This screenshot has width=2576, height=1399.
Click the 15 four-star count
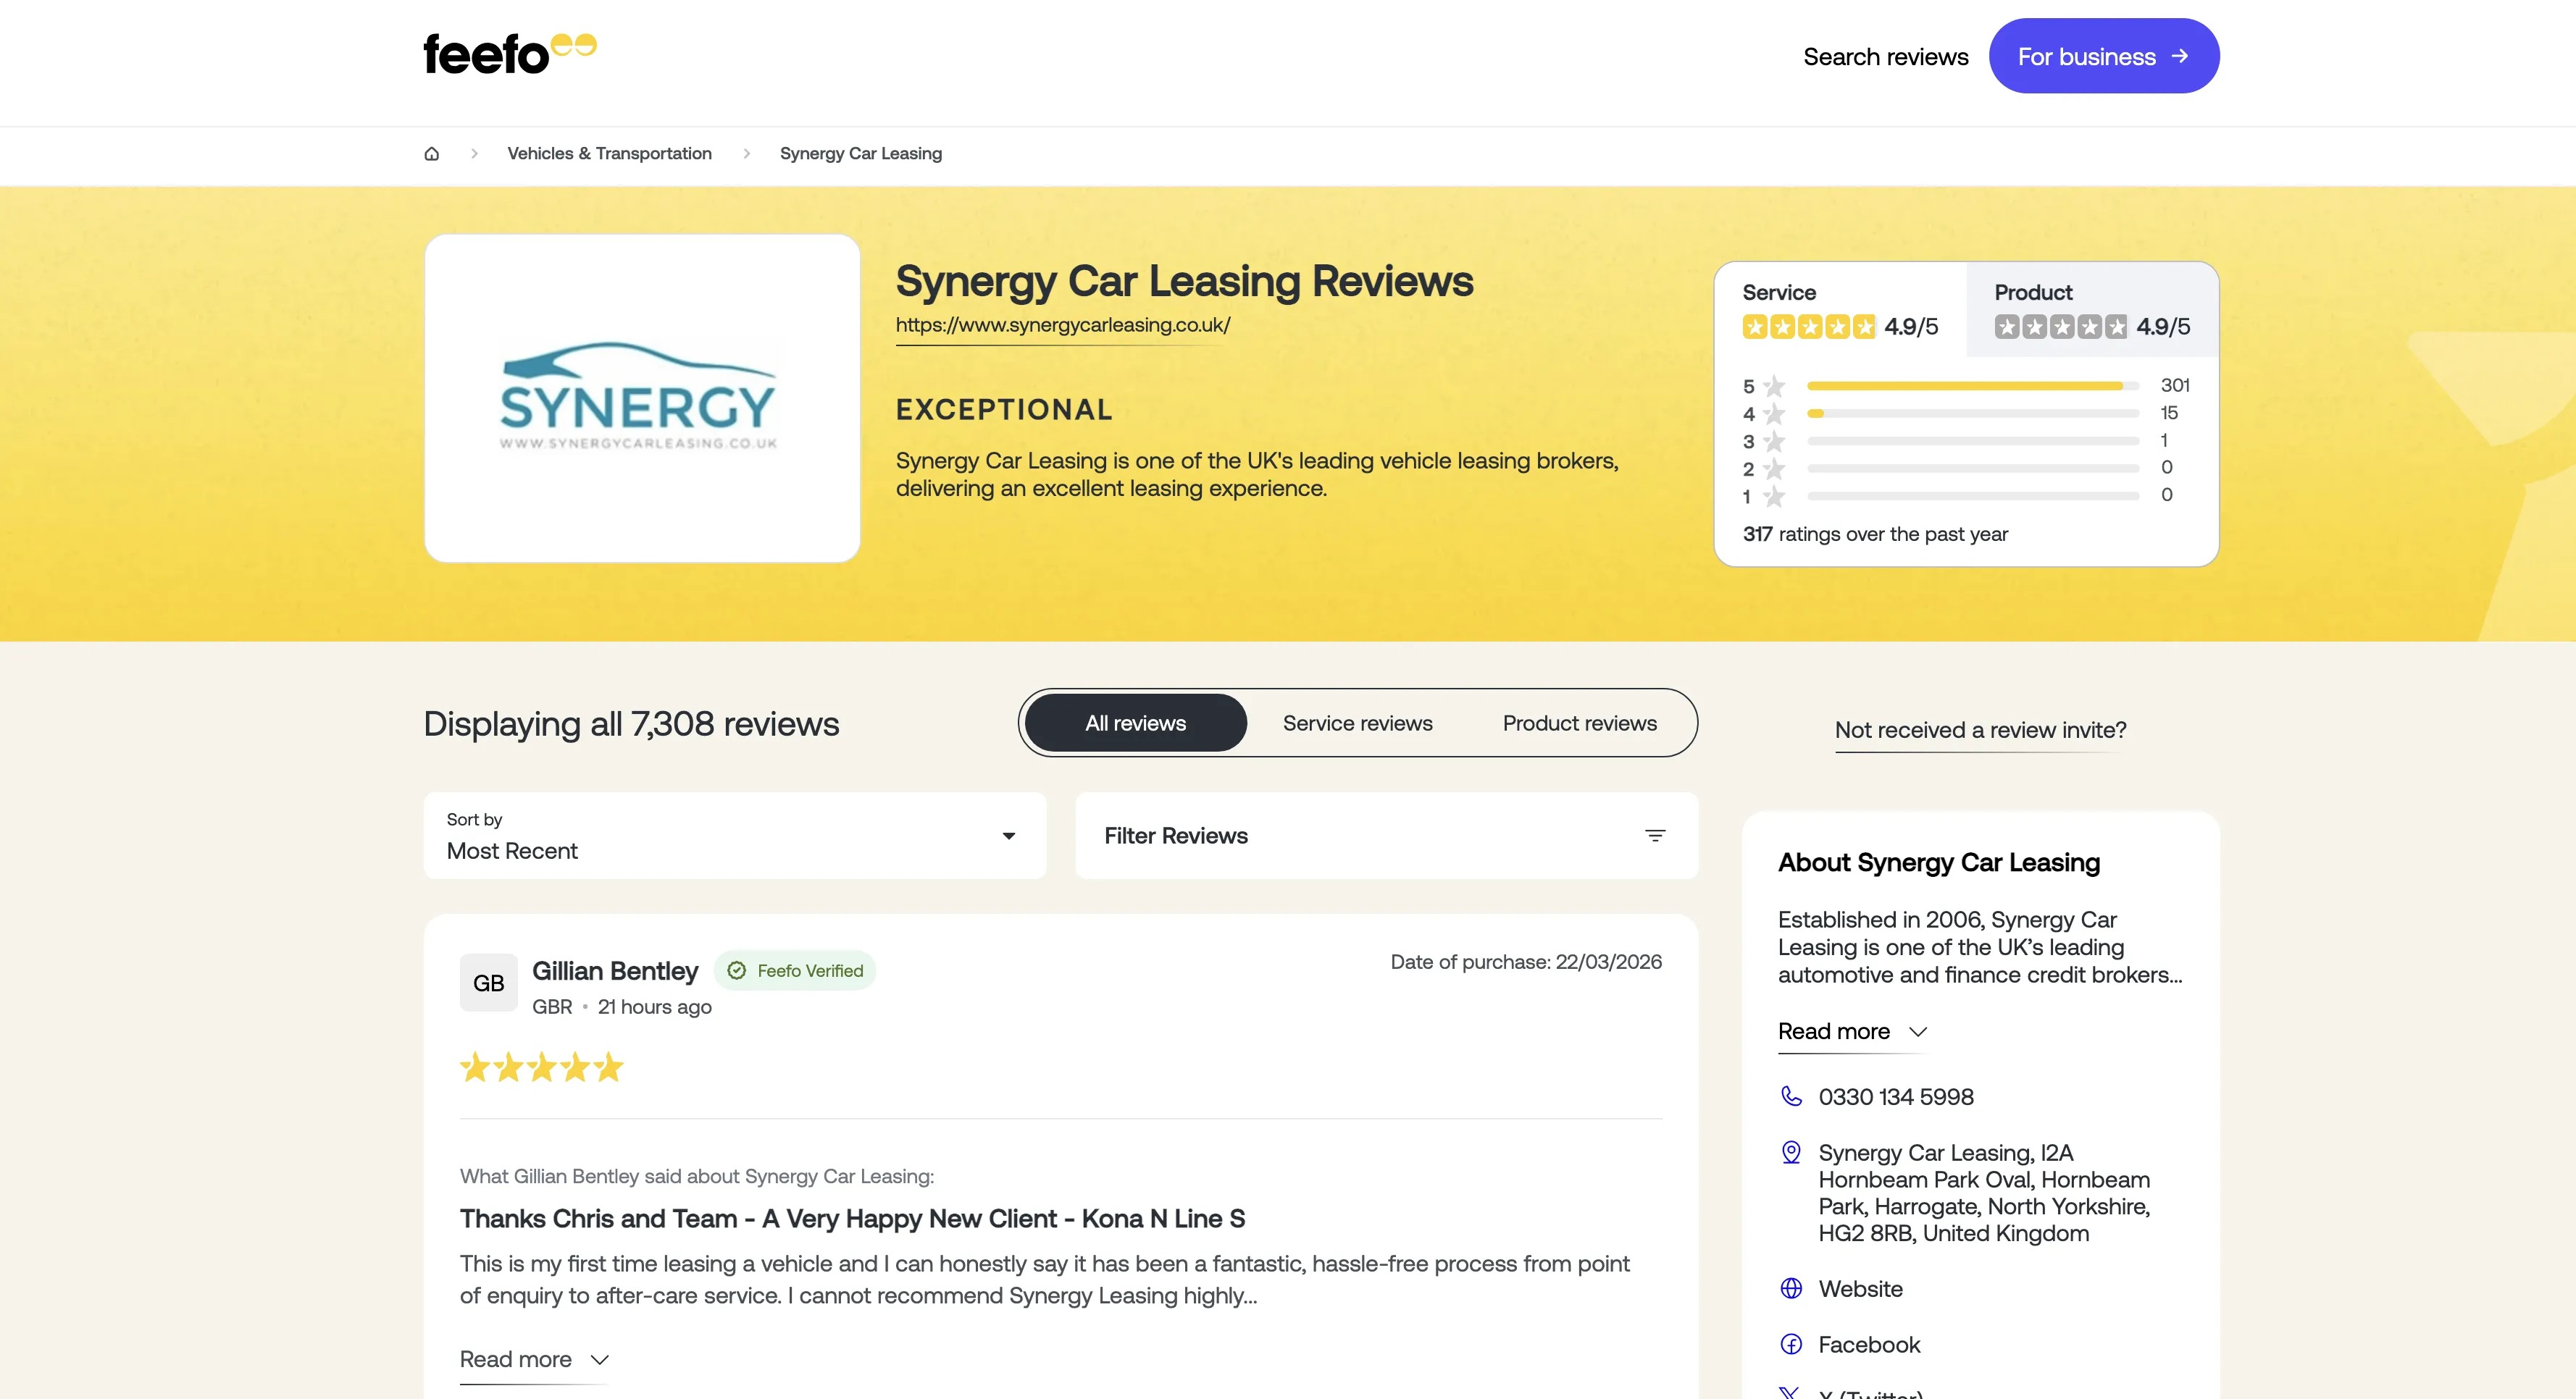(x=2168, y=413)
